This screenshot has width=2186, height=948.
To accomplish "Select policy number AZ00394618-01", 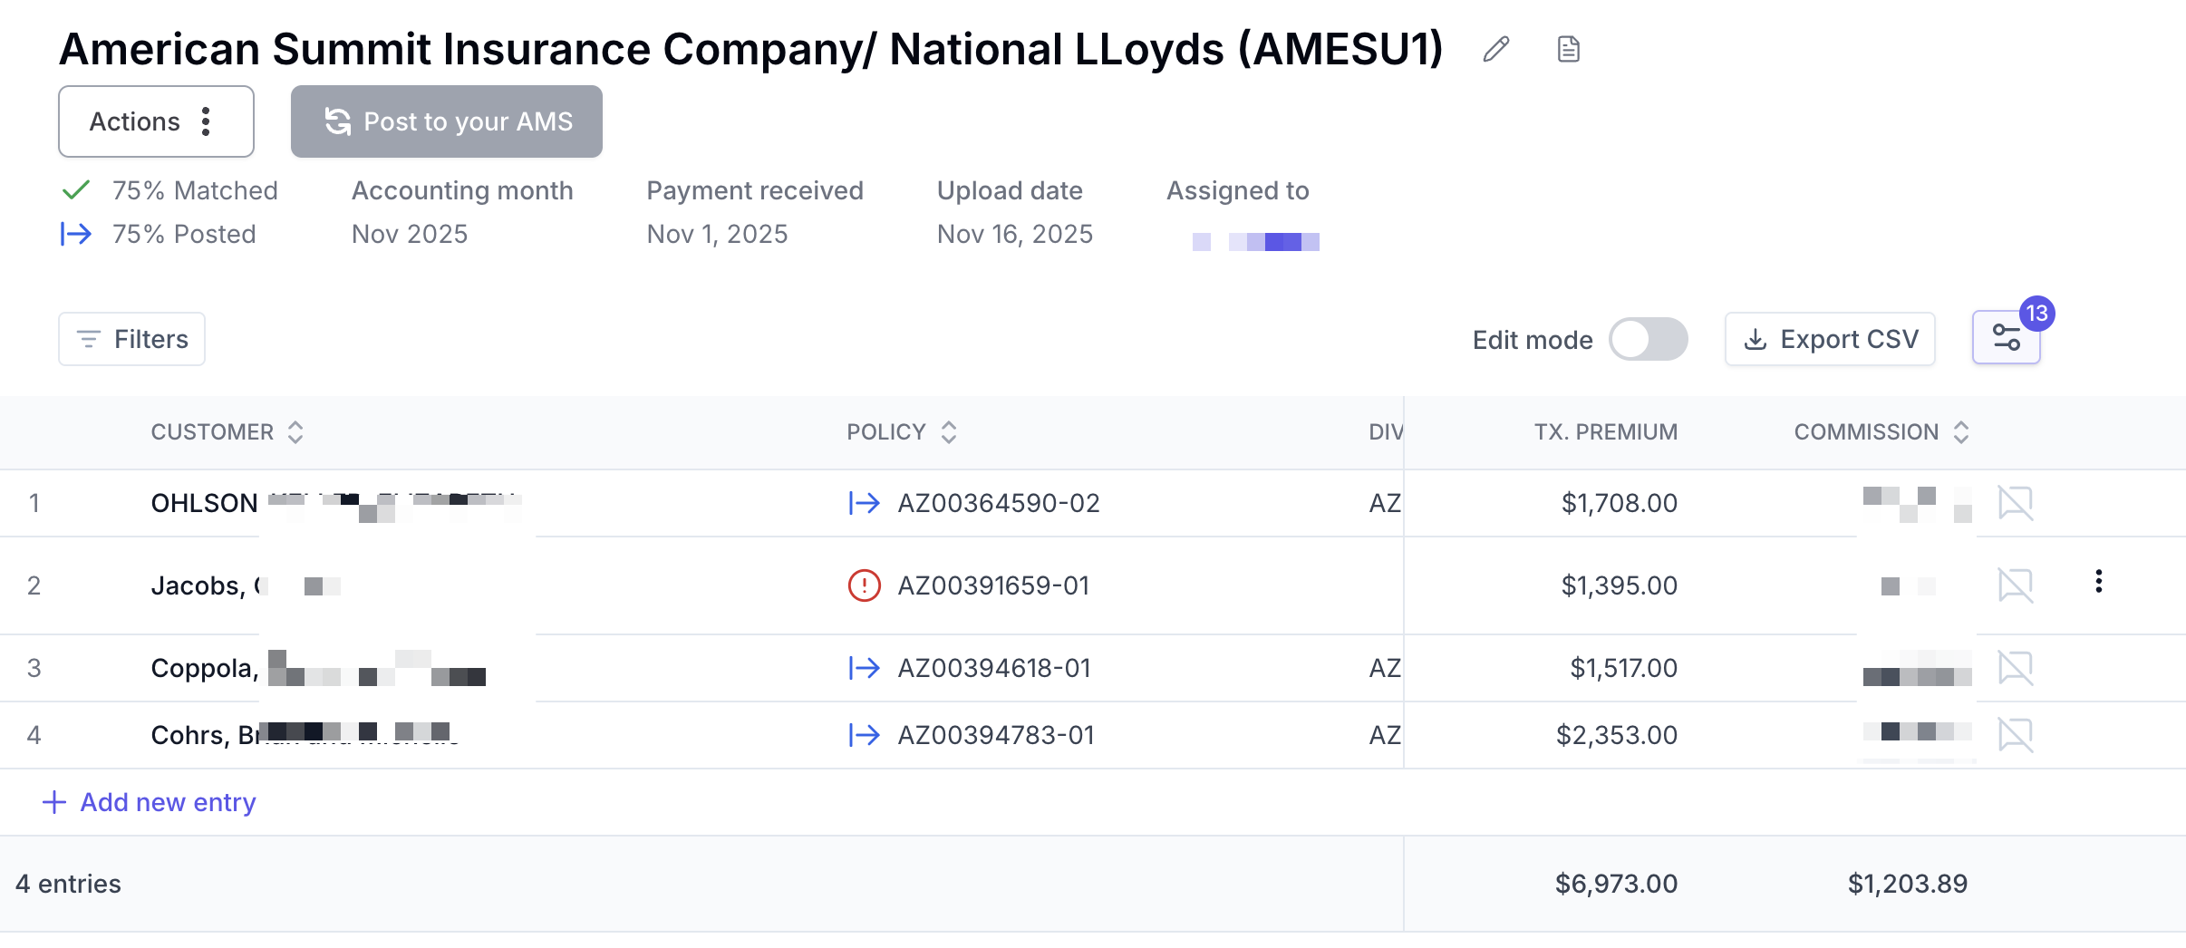I will click(x=994, y=668).
